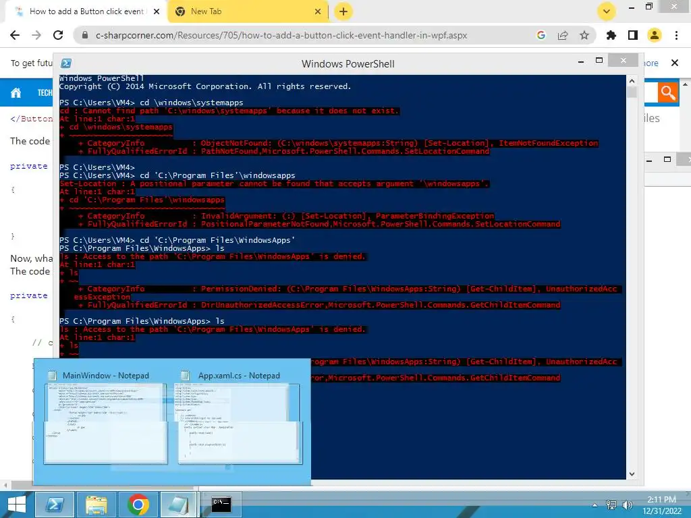691x518 pixels.
Task: Maximize the Windows PowerShell window
Action: [599, 60]
